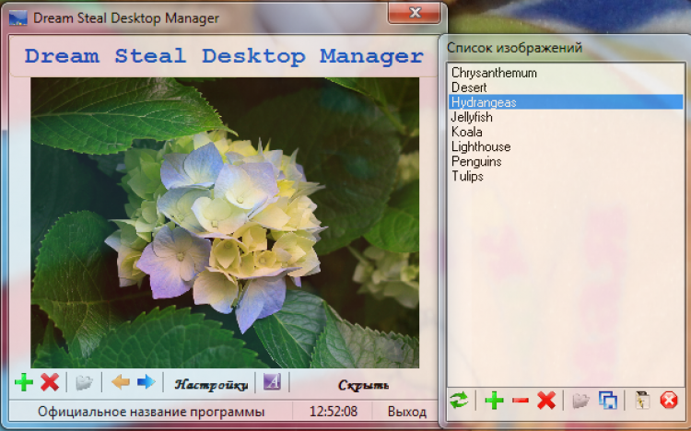Click the grey folder icon in the main toolbar
This screenshot has height=431, width=691.
tap(84, 382)
